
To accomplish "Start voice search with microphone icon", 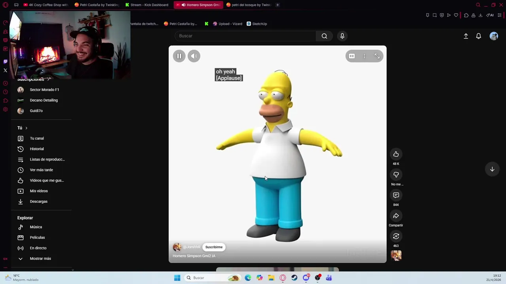I will (x=342, y=36).
